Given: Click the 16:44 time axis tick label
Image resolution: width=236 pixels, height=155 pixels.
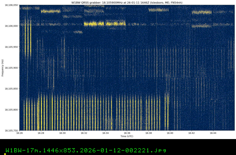Looking at the screenshot, I should [x=213, y=133].
